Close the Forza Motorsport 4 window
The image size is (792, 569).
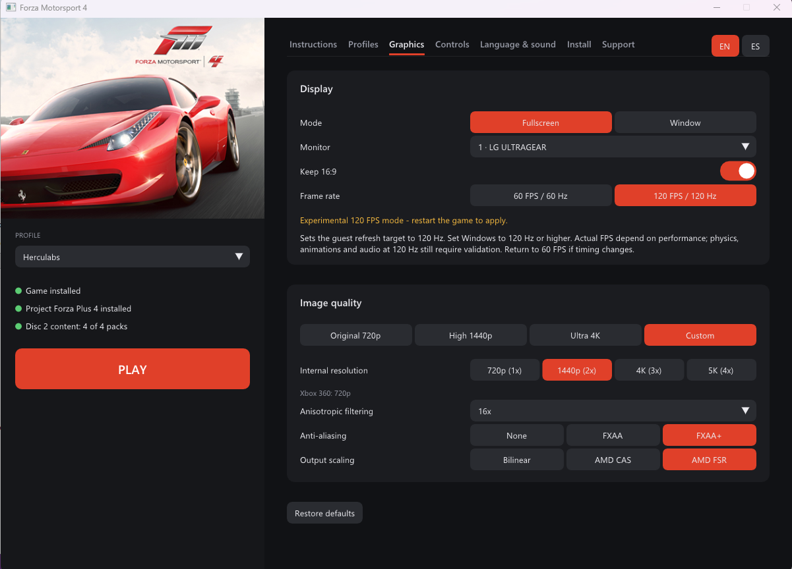777,8
